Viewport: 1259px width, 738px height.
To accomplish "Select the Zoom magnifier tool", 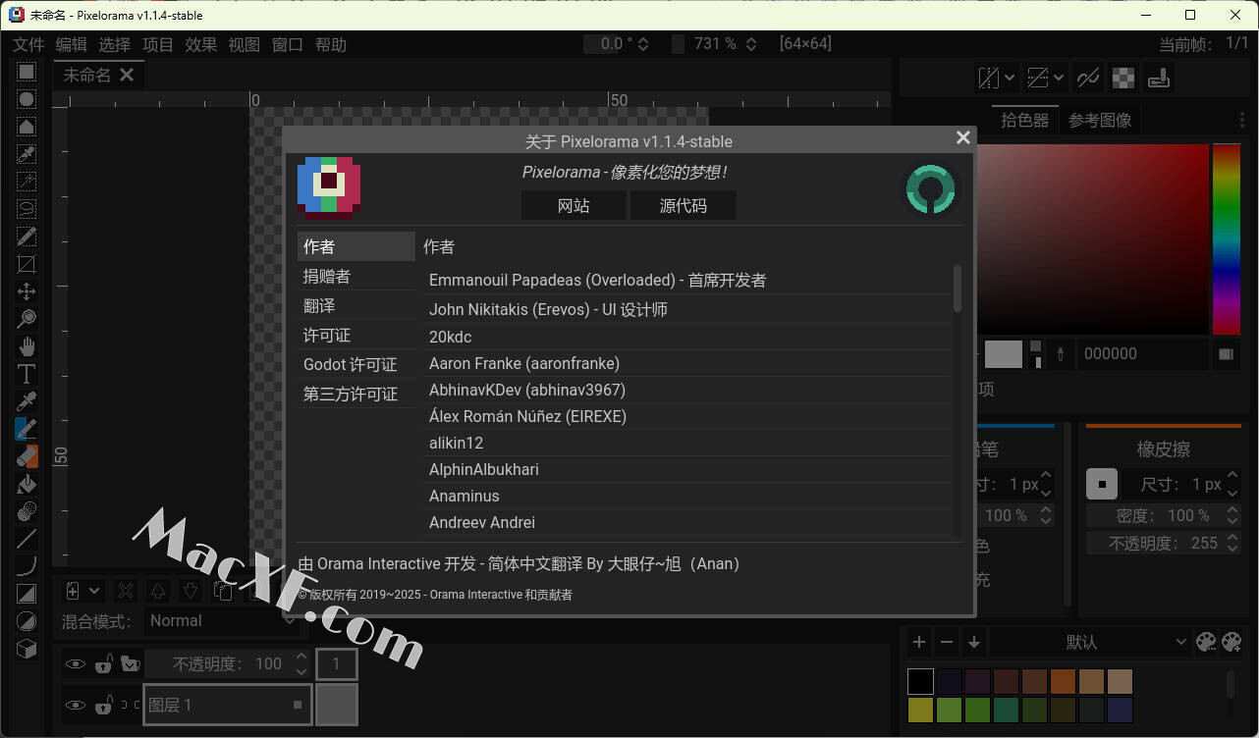I will 27,319.
